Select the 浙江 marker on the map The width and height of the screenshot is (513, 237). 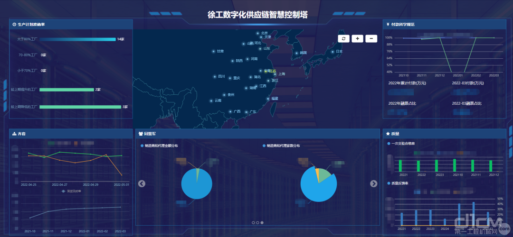(268, 81)
